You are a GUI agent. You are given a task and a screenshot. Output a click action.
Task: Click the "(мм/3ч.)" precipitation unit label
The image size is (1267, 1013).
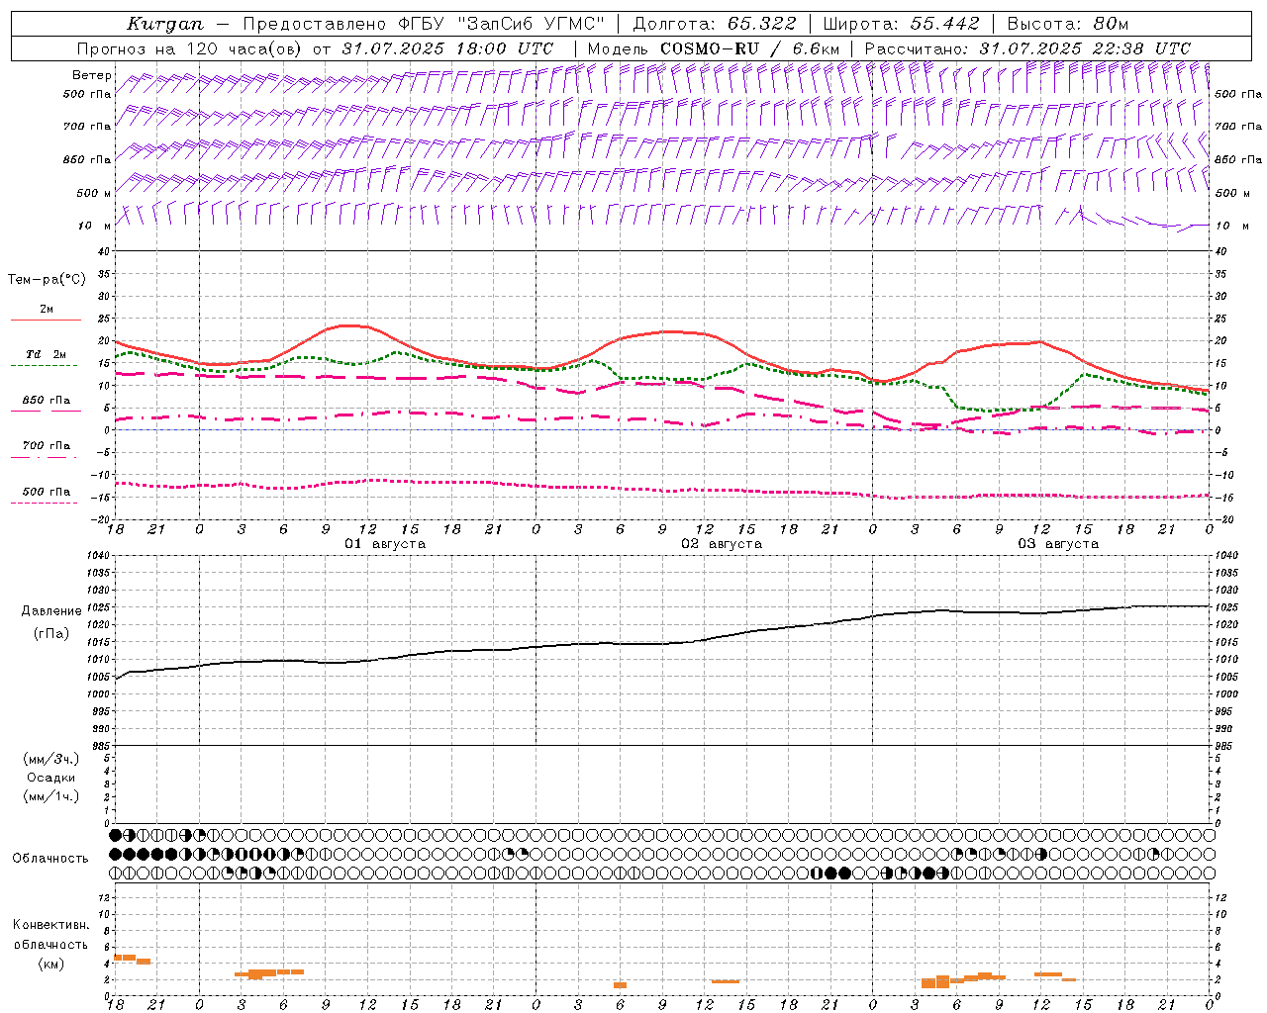[x=50, y=759]
